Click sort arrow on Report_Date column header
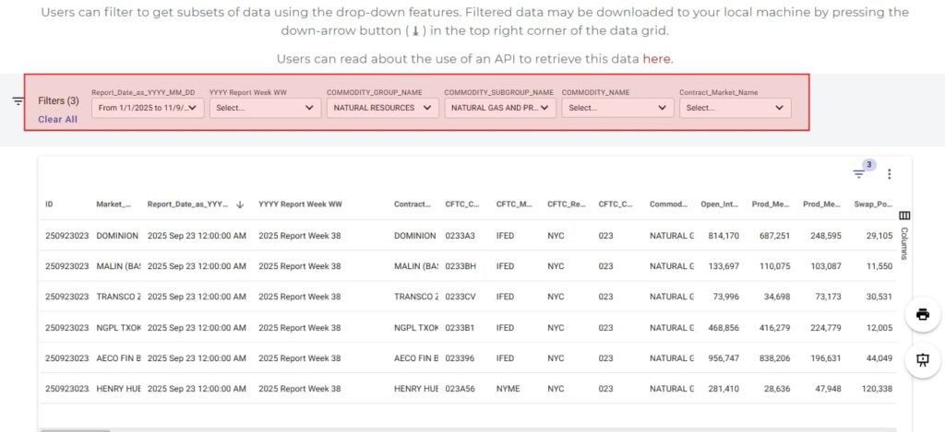Viewport: 945px width, 432px height. tap(240, 204)
